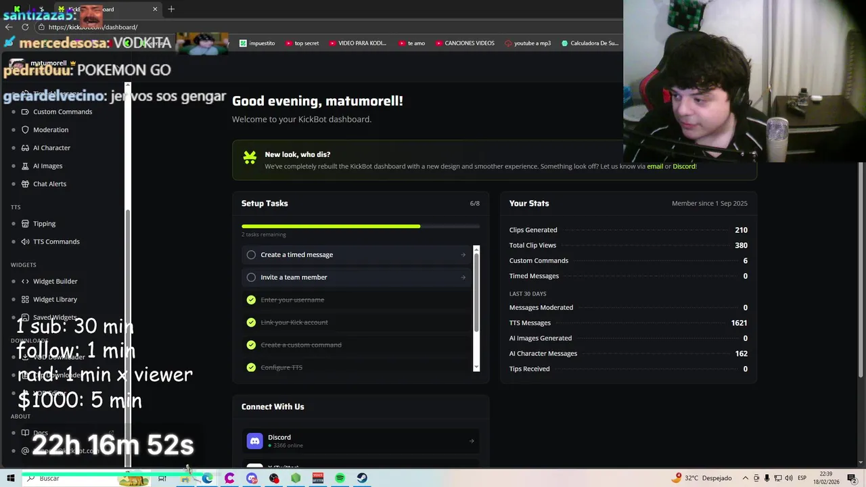The image size is (866, 487).
Task: Open Discord from the taskbar
Action: point(252,478)
